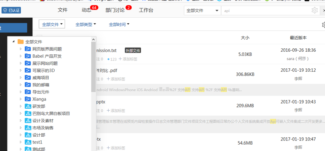This screenshot has width=325, height=151.
Task: Collapse the 全部文件 root tree node
Action: 14,42
